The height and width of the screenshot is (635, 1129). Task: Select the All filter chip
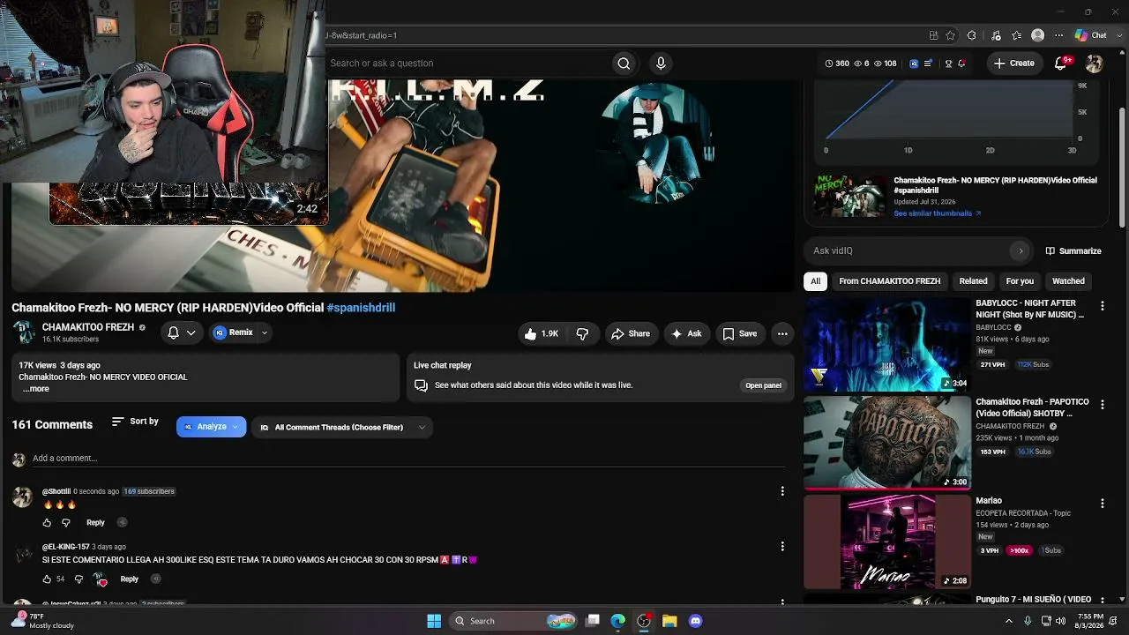(x=815, y=281)
